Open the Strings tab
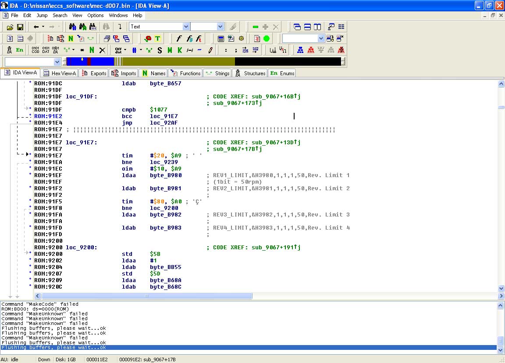 point(217,73)
